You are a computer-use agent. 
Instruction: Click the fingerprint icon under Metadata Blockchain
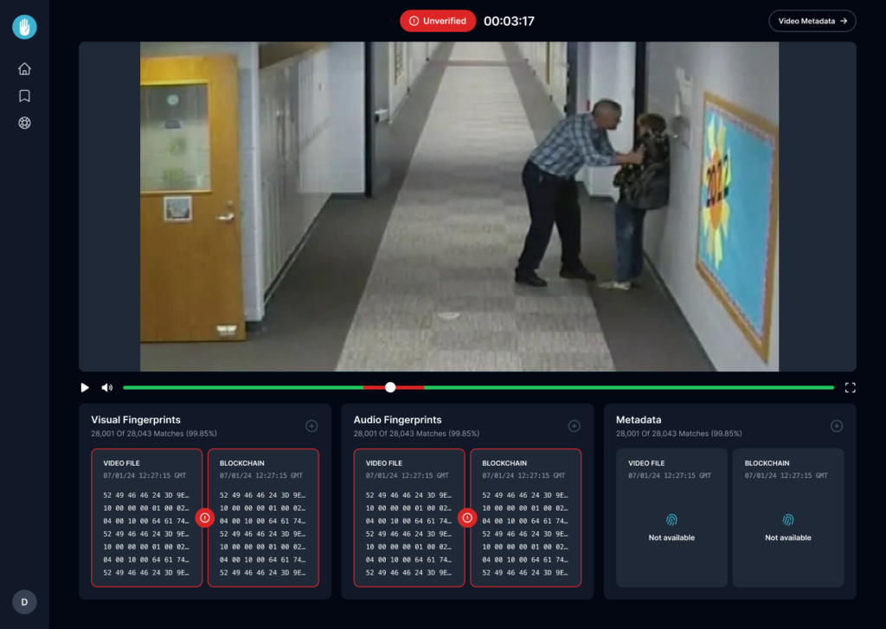788,521
